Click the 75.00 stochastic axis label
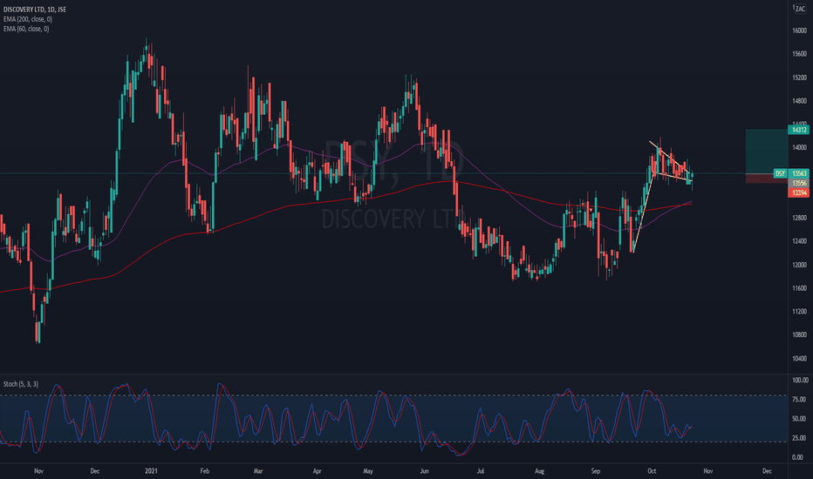The image size is (813, 479). [x=800, y=399]
